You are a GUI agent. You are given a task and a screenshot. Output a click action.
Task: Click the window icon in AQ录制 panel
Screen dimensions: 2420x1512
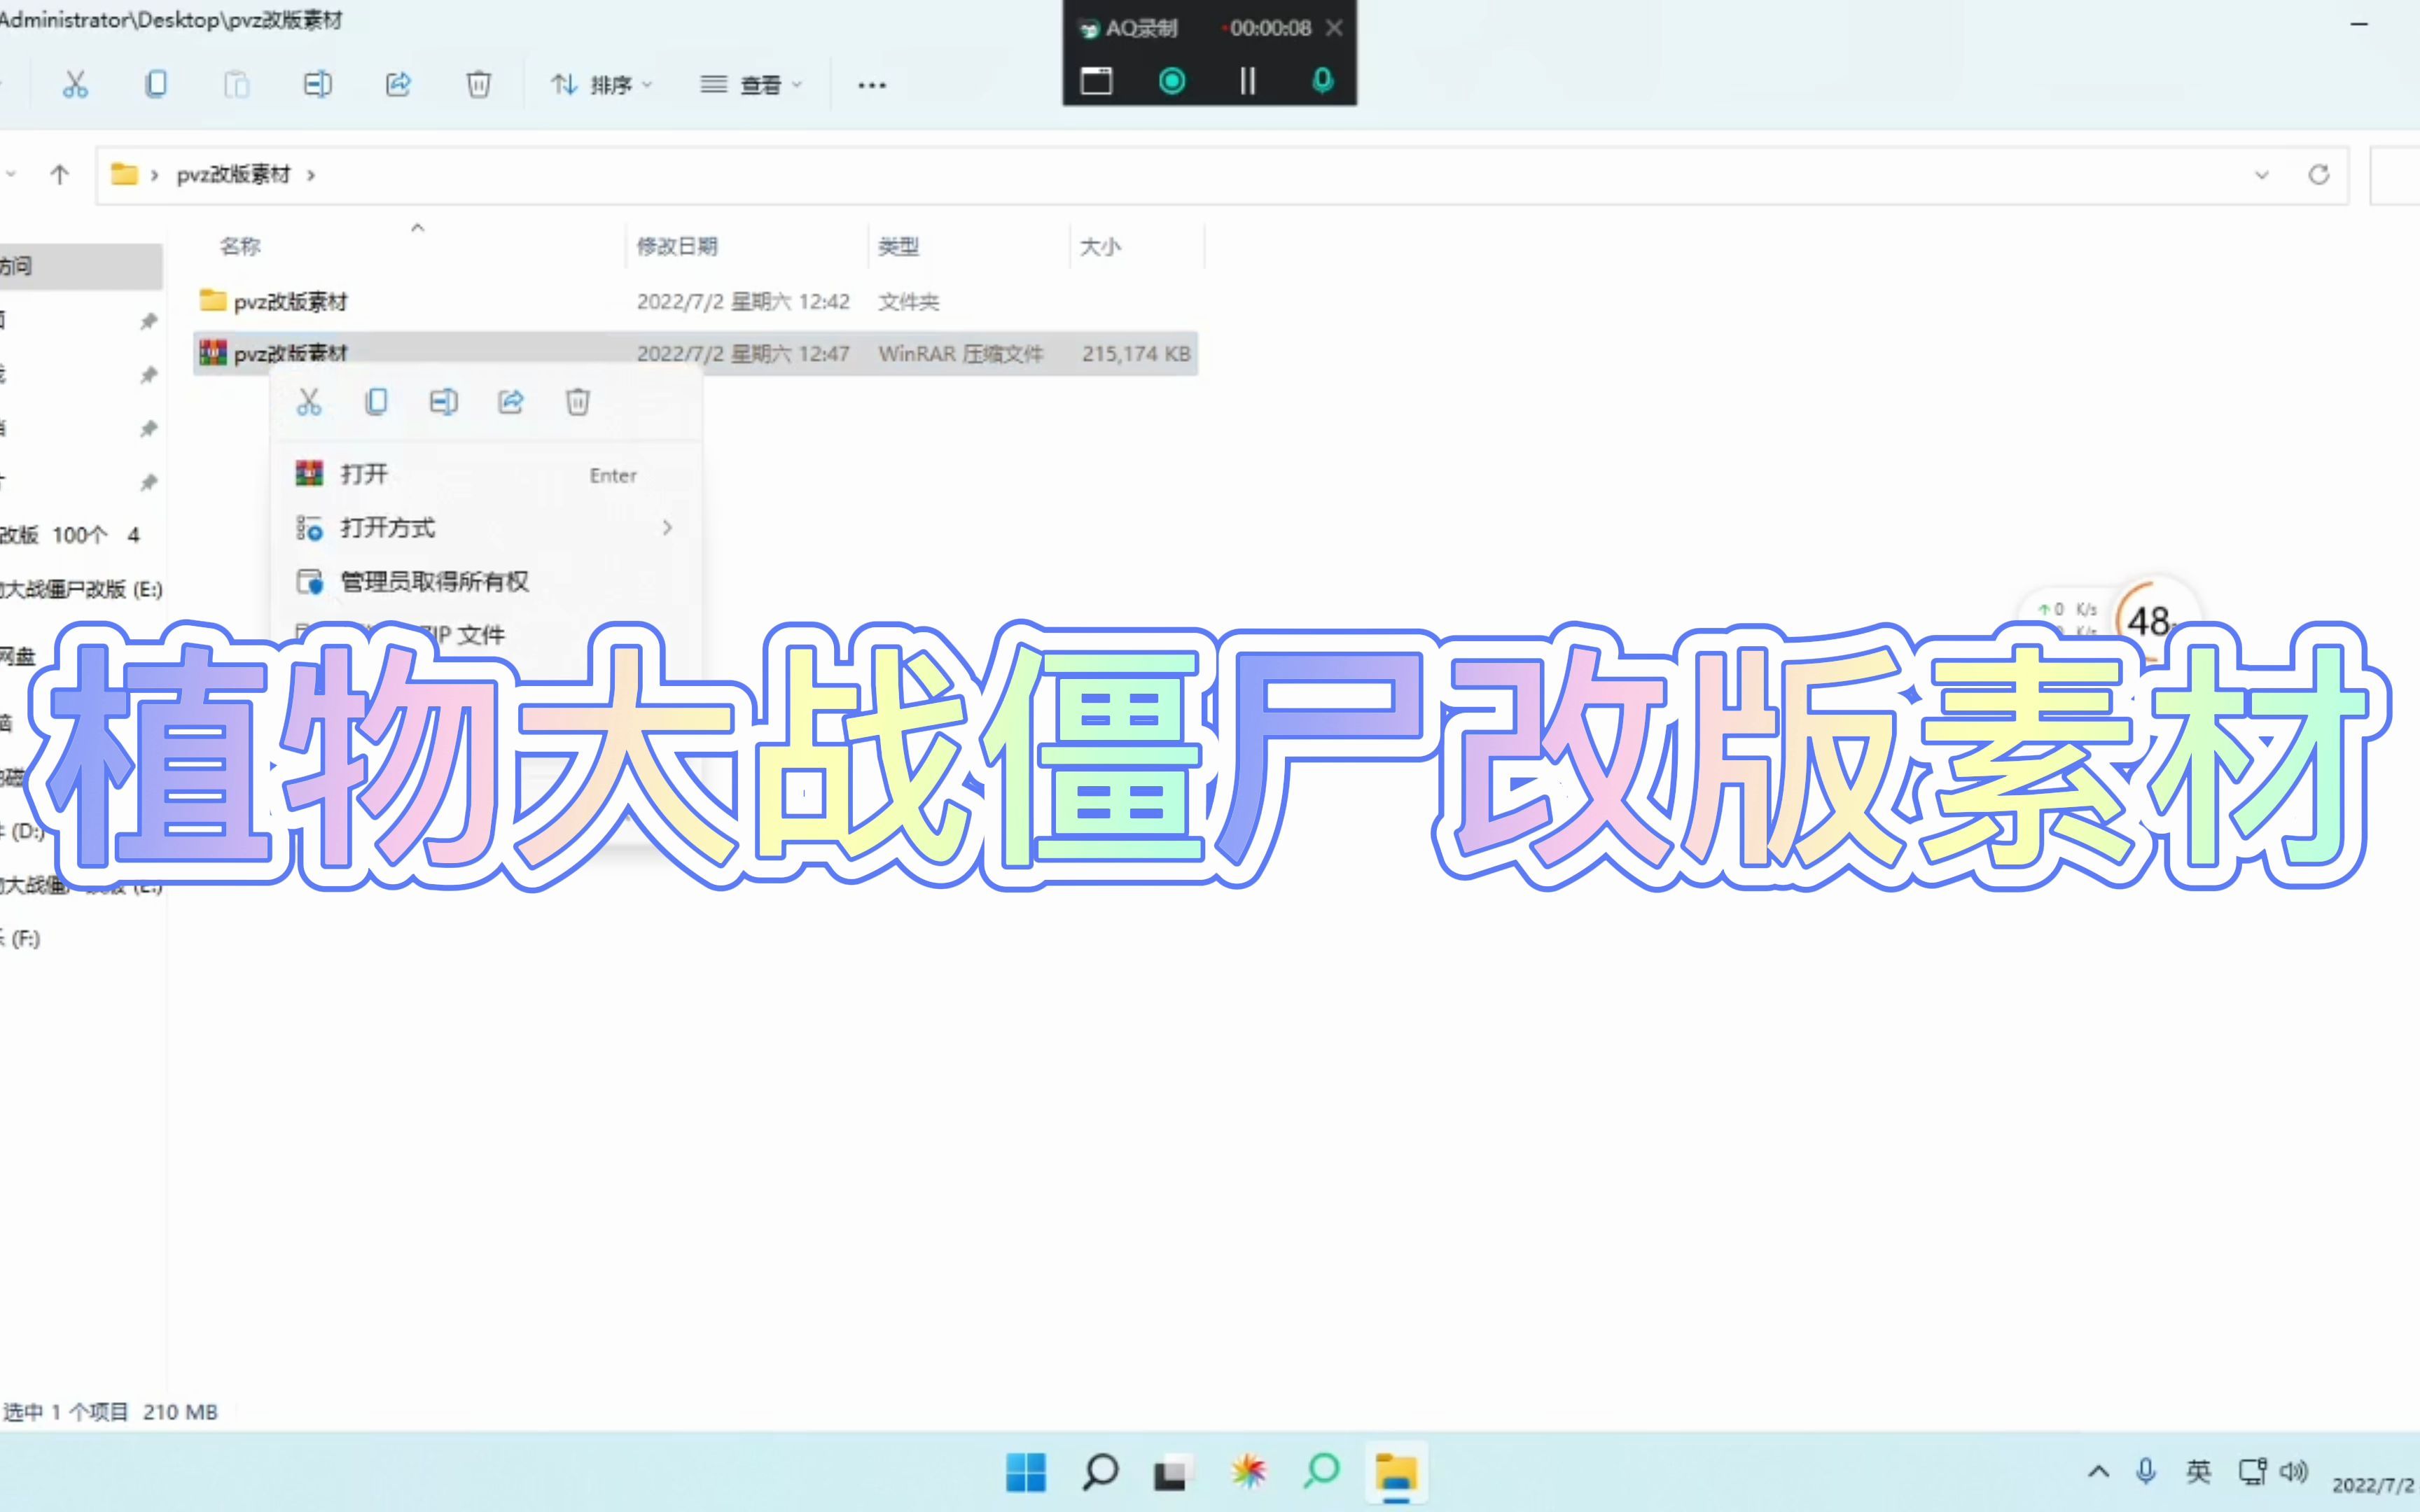1096,80
